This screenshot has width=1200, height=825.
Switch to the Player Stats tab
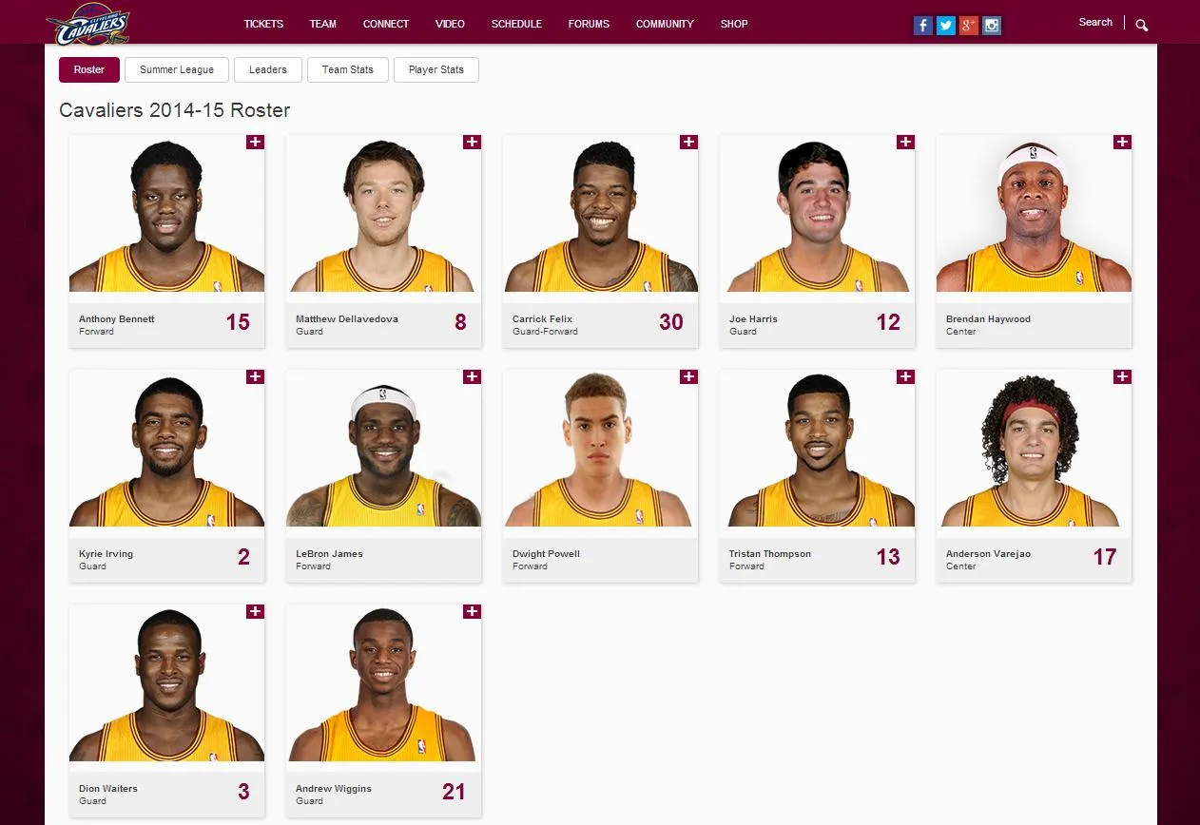pyautogui.click(x=436, y=69)
